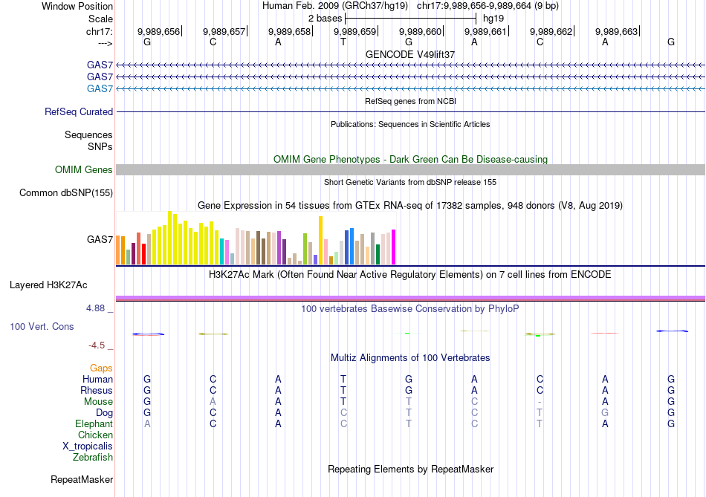Click the "RepeatMasker" track label
The width and height of the screenshot is (706, 497).
click(82, 480)
